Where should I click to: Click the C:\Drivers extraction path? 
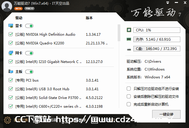153,62
